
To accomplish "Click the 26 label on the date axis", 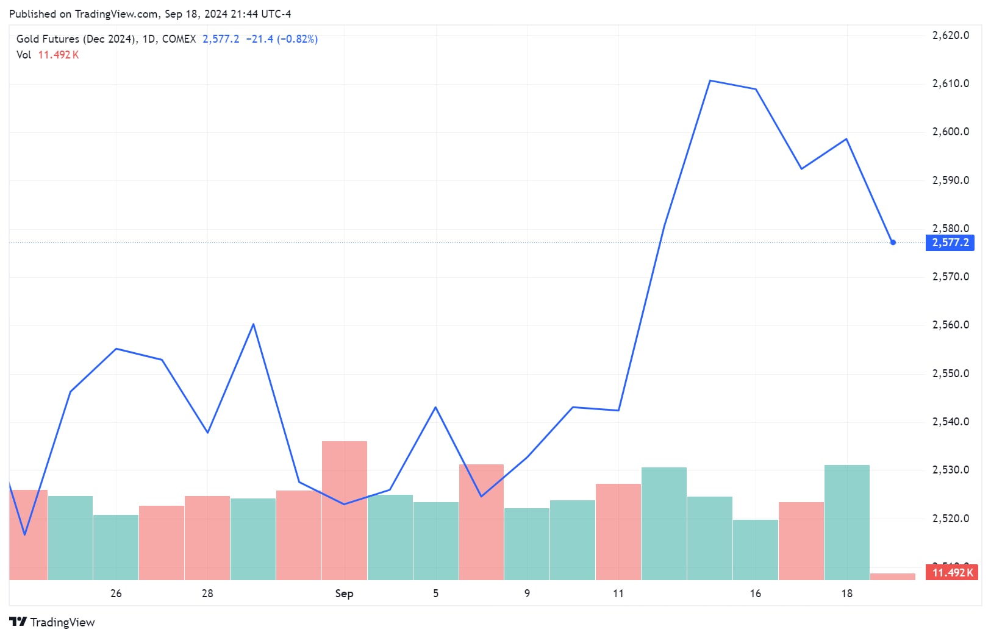I will [x=116, y=594].
